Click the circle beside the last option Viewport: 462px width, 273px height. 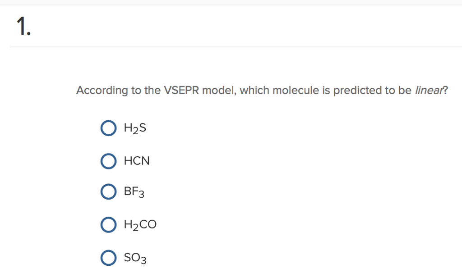108,258
